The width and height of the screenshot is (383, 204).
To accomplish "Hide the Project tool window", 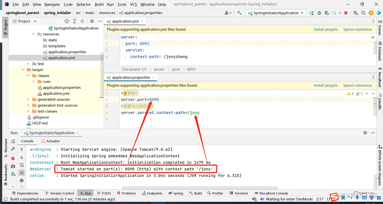I will (x=100, y=21).
